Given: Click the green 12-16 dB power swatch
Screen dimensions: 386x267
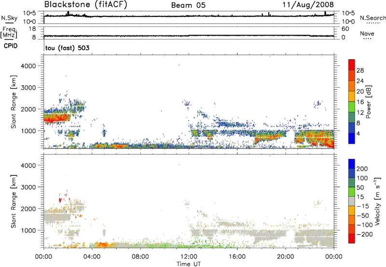Looking at the screenshot, I should click(352, 107).
